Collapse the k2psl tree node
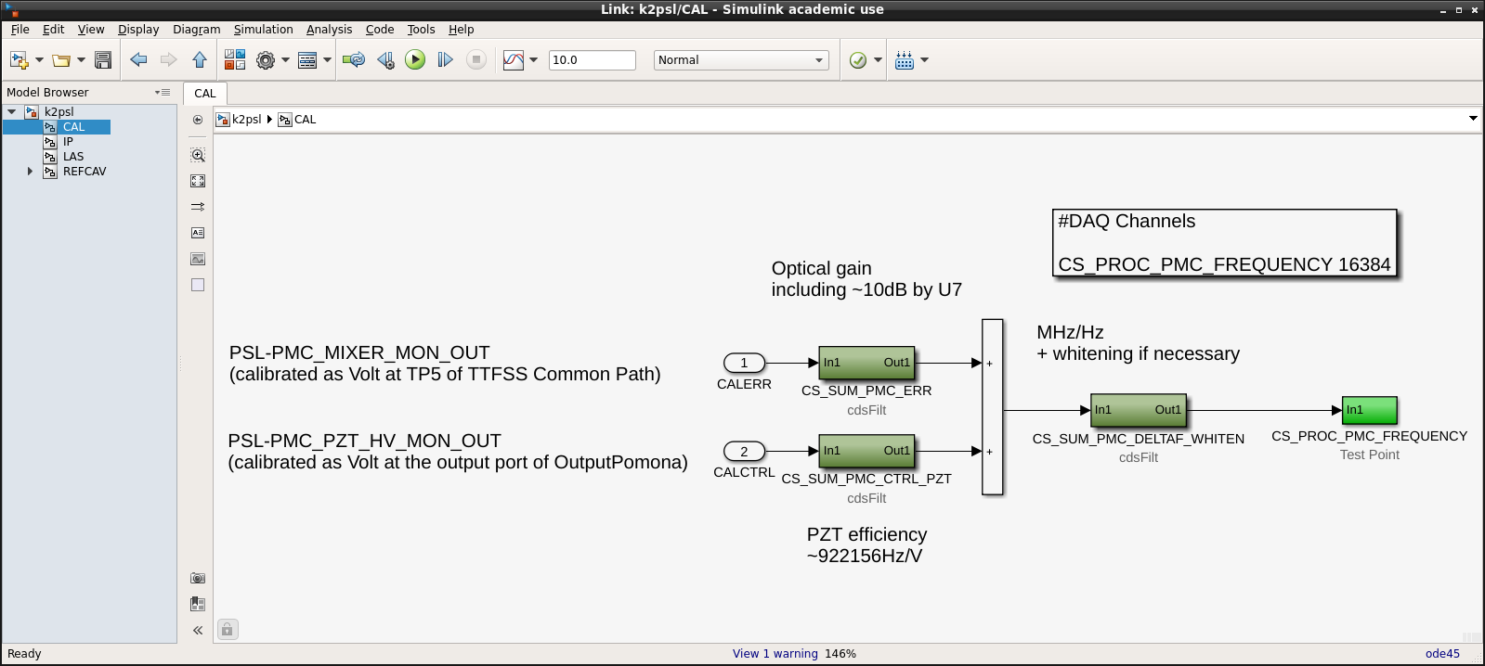 tap(12, 112)
